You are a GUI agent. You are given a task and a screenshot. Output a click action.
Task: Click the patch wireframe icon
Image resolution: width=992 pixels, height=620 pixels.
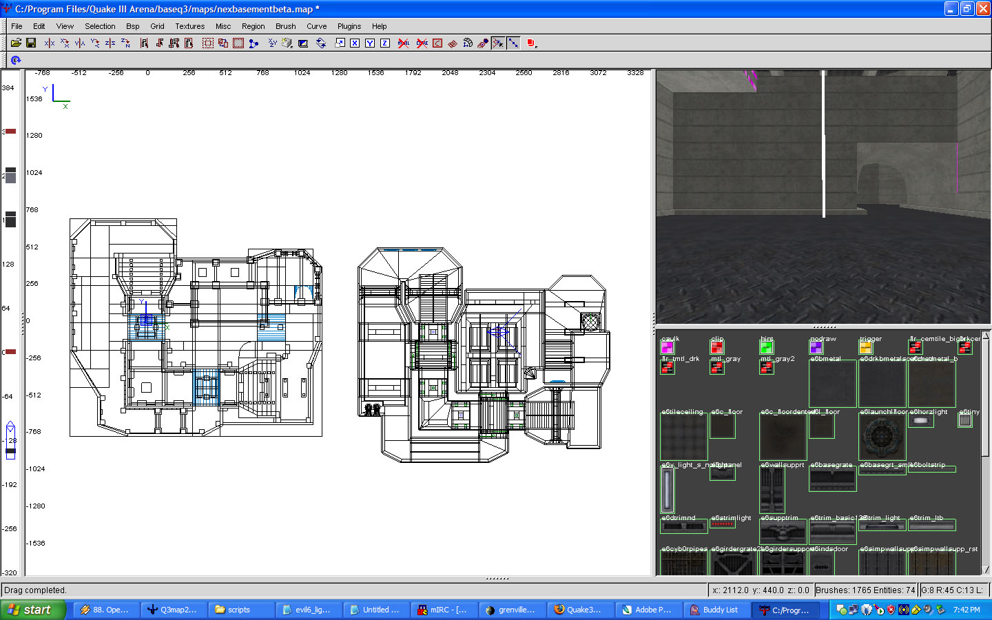pyautogui.click(x=453, y=43)
